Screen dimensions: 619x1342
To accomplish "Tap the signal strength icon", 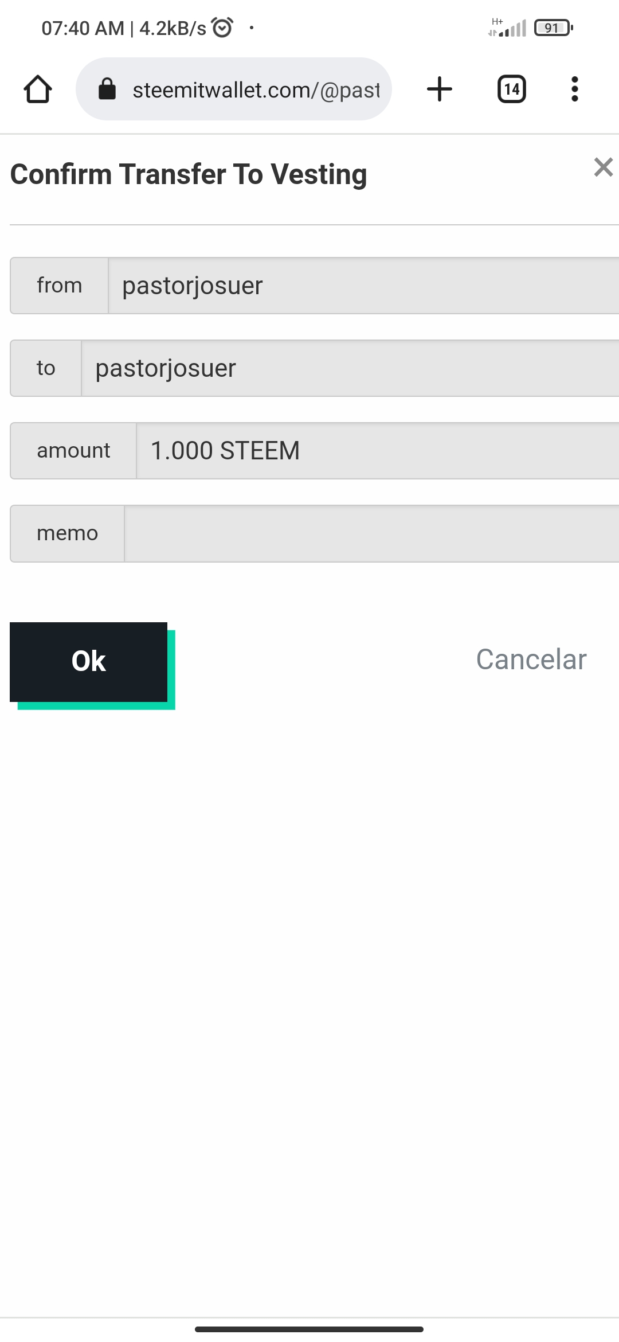I will pyautogui.click(x=508, y=28).
